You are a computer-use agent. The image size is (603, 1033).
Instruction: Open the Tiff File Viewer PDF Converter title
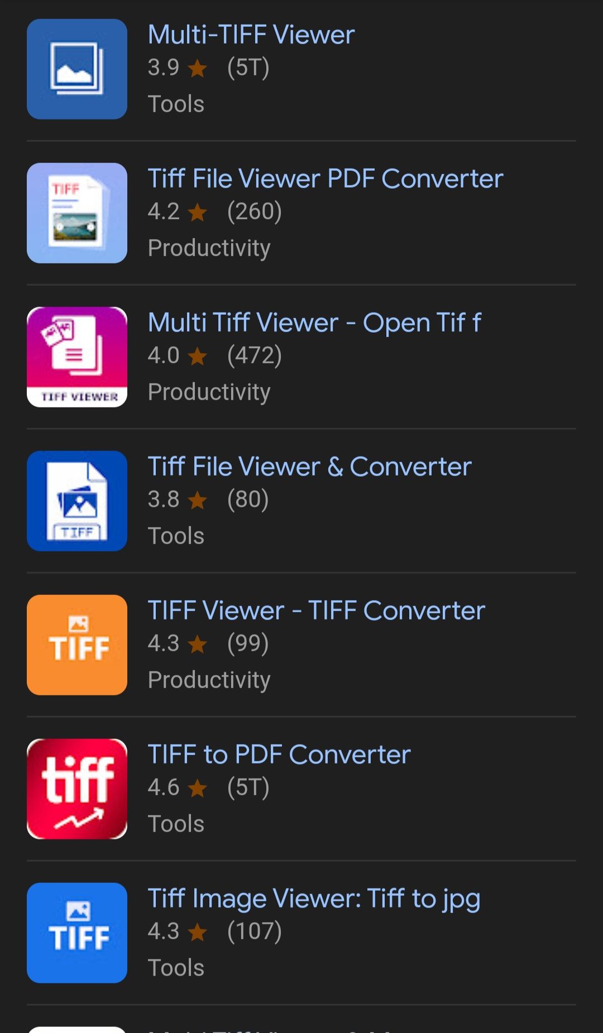pyautogui.click(x=326, y=179)
